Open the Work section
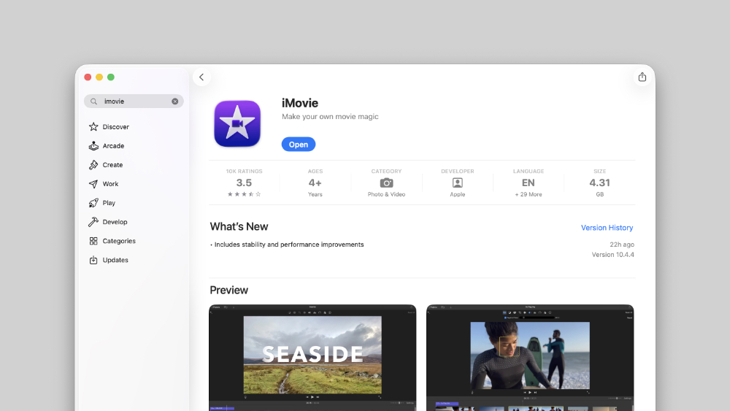This screenshot has height=411, width=730. pyautogui.click(x=110, y=184)
